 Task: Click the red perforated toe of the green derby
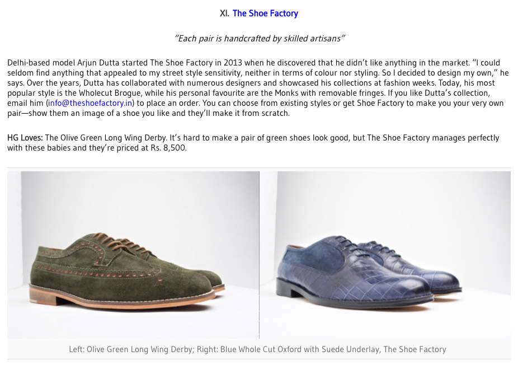tap(185, 278)
